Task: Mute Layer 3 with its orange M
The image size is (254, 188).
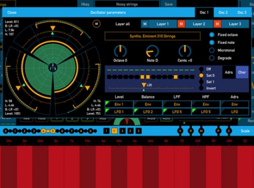Action: (217, 24)
